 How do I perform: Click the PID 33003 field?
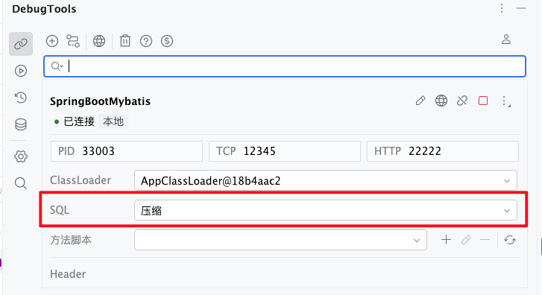coord(127,151)
